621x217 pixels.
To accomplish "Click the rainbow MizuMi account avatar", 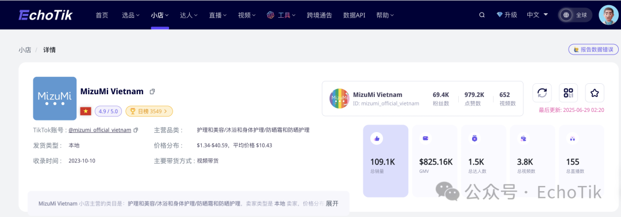I will [339, 98].
